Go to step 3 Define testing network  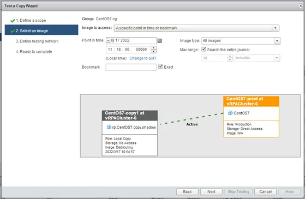click(x=37, y=41)
